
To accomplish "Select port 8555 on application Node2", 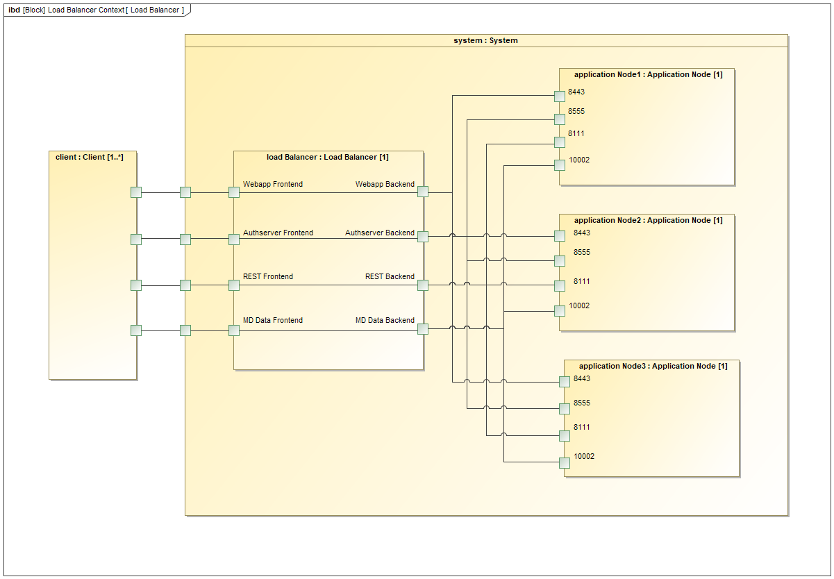I will (560, 261).
